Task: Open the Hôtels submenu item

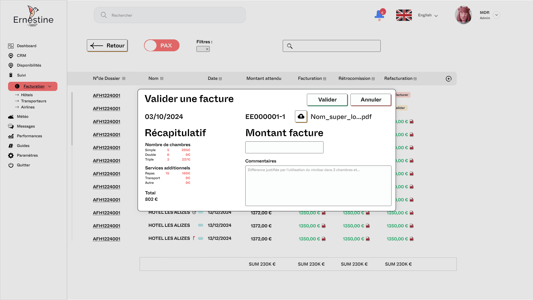Action: (27, 95)
